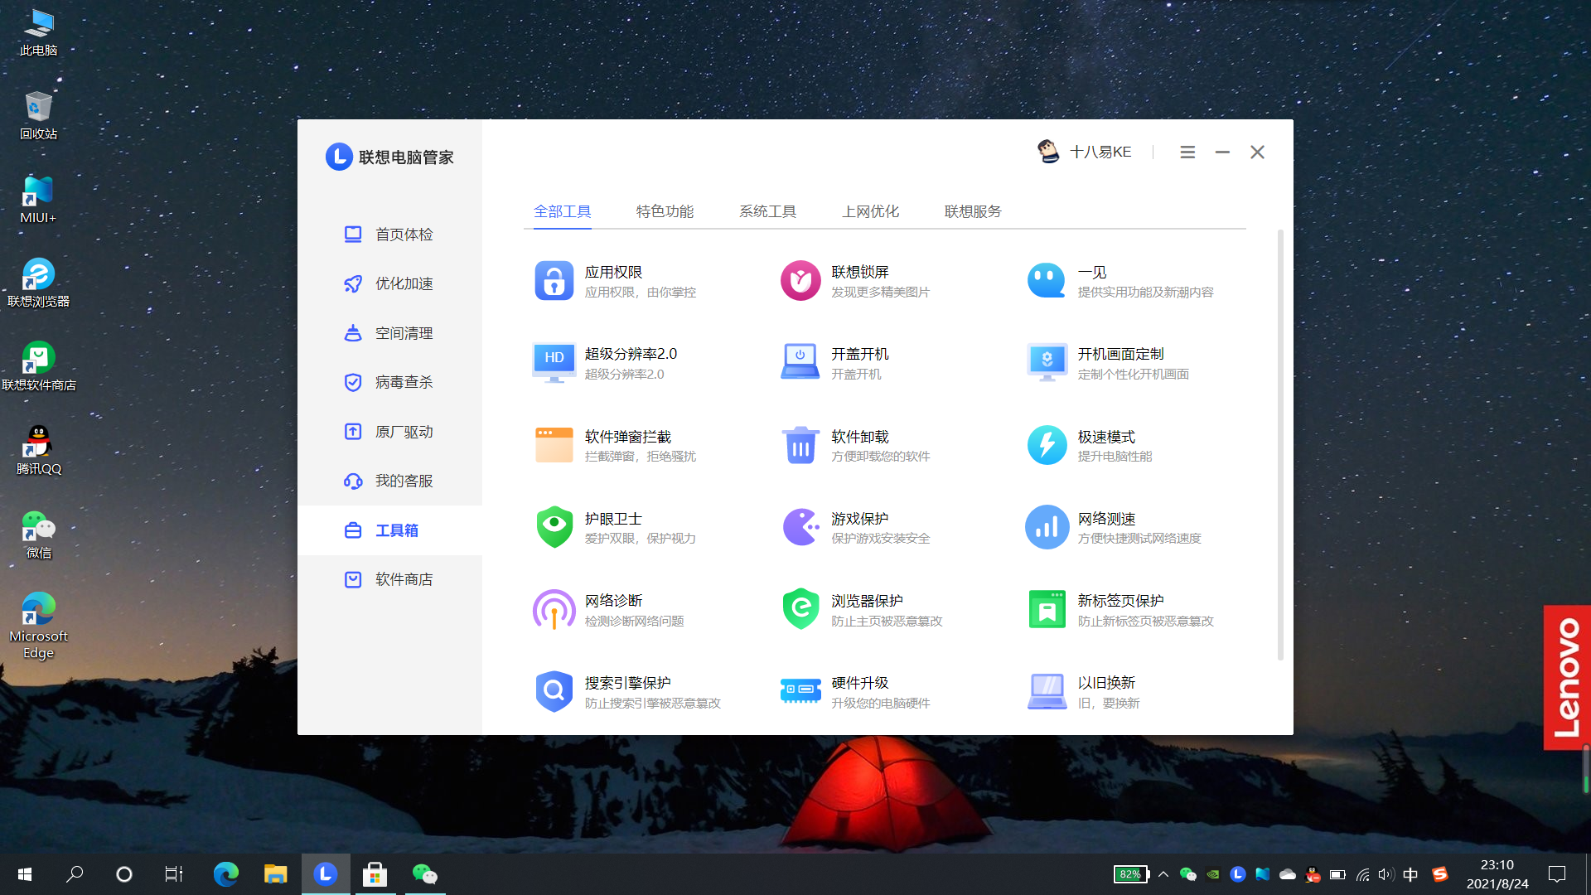Open the 软件卸载 trash bin icon
Image resolution: width=1591 pixels, height=895 pixels.
point(800,445)
